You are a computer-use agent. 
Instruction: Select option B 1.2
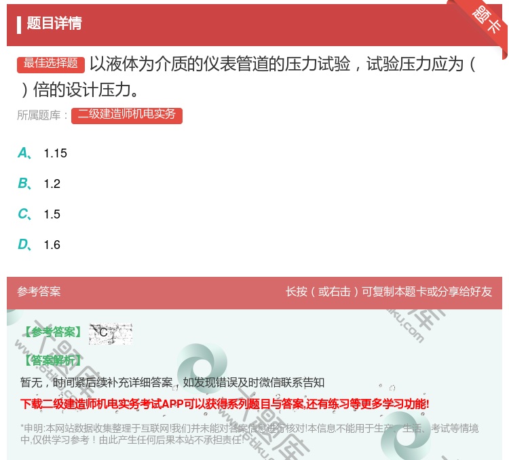39,183
